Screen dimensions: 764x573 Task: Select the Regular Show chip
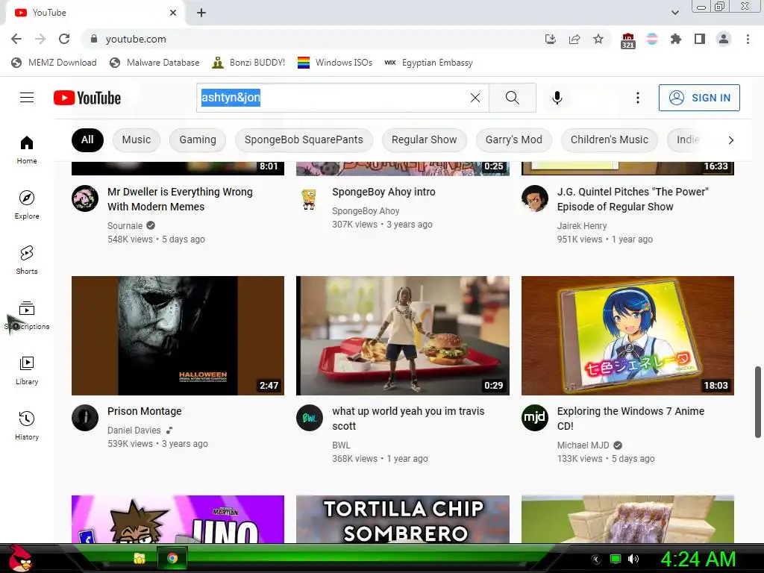point(424,140)
